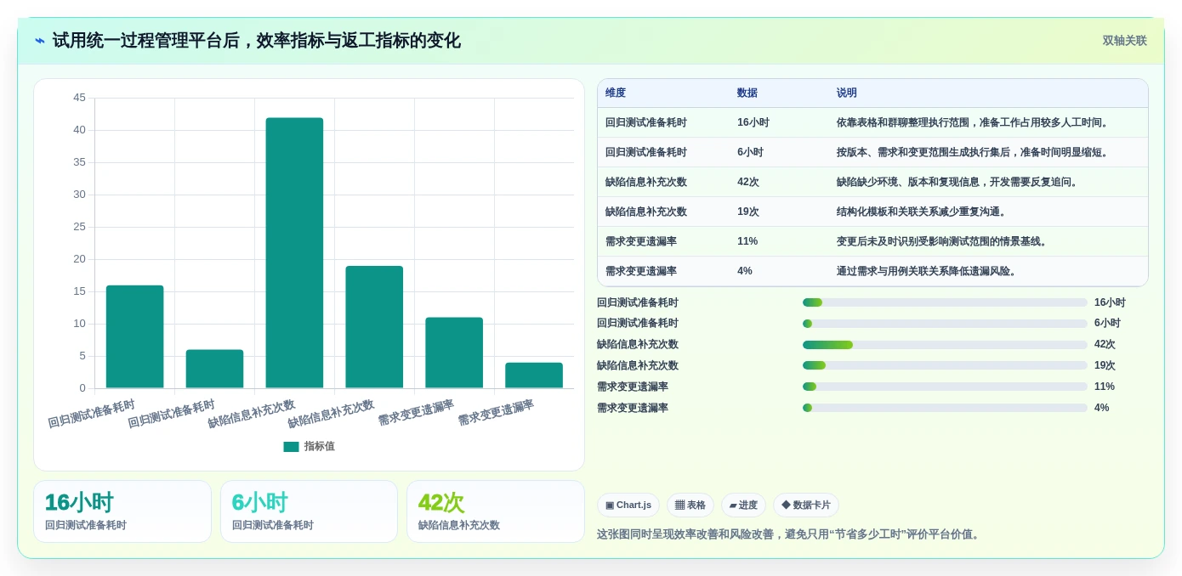The width and height of the screenshot is (1182, 576).
Task: Select the 进度 chip
Action: pos(743,505)
